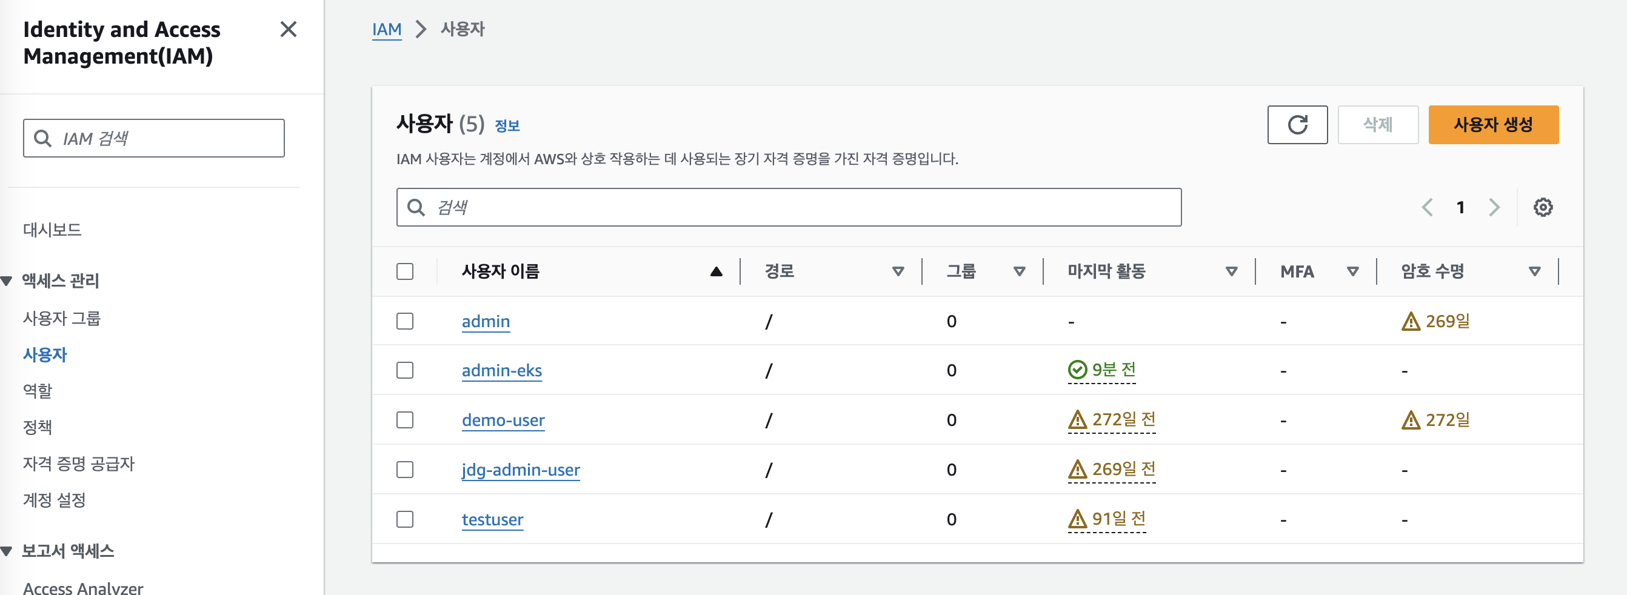The width and height of the screenshot is (1627, 595).
Task: Close the IAM navigation sidebar
Action: (x=288, y=29)
